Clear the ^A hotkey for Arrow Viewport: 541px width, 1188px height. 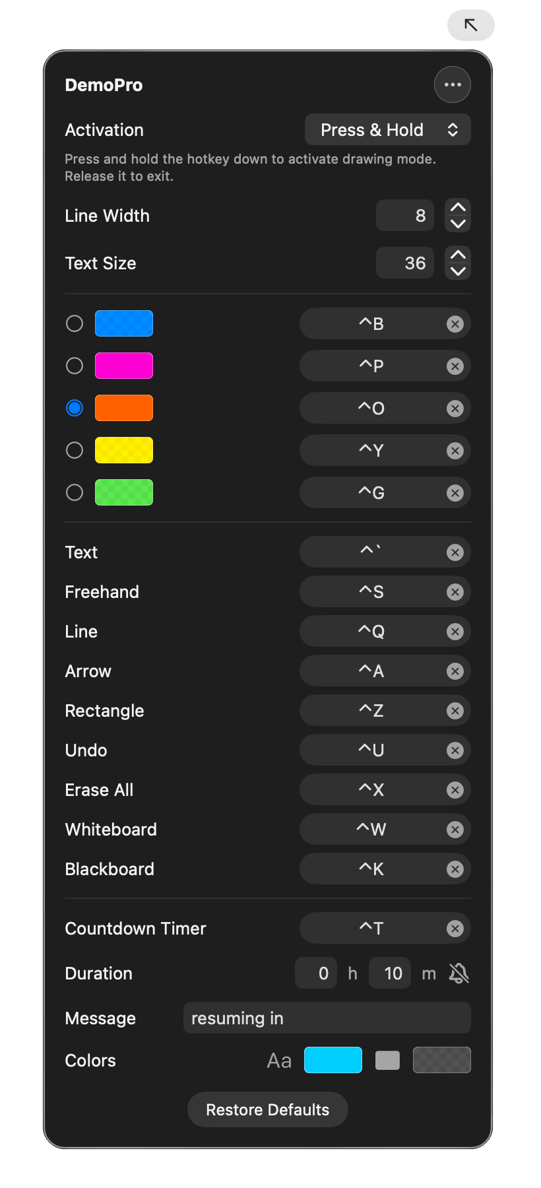pyautogui.click(x=455, y=671)
